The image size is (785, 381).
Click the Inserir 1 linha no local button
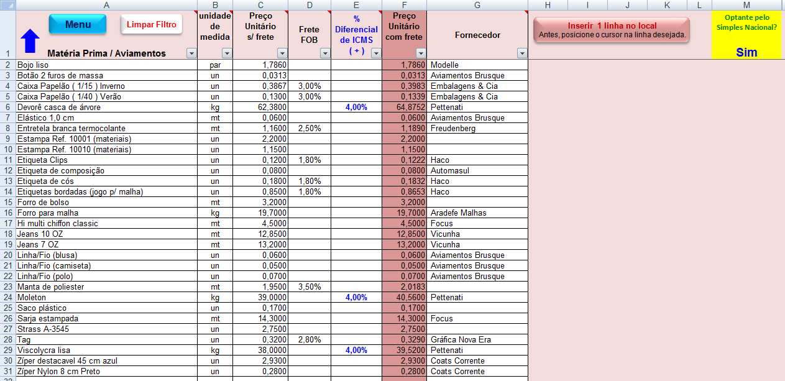[x=612, y=30]
